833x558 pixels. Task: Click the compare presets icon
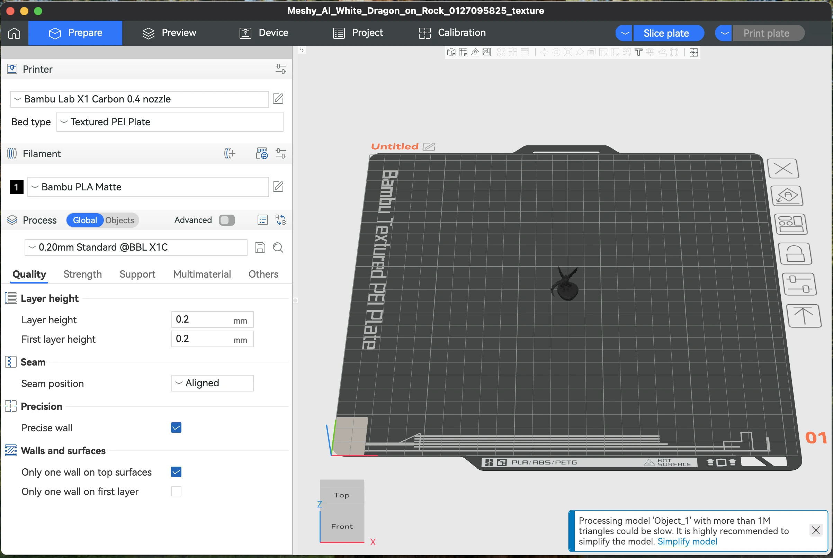[280, 220]
